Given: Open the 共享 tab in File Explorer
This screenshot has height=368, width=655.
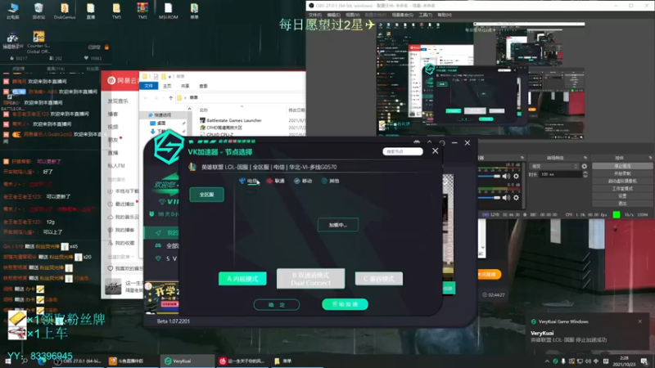Looking at the screenshot, I should click(x=185, y=86).
